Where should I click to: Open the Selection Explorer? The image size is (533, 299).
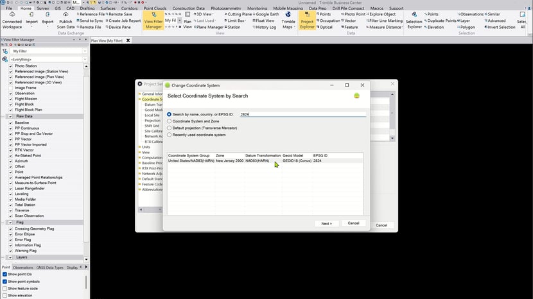[x=414, y=21]
